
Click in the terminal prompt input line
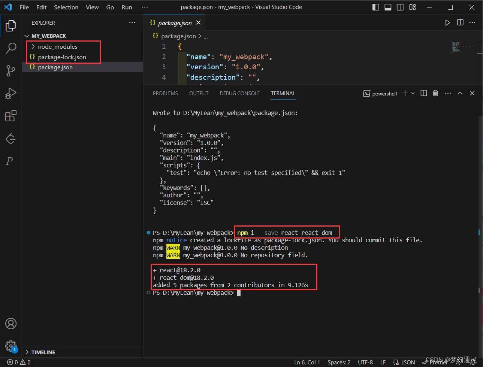pyautogui.click(x=239, y=293)
